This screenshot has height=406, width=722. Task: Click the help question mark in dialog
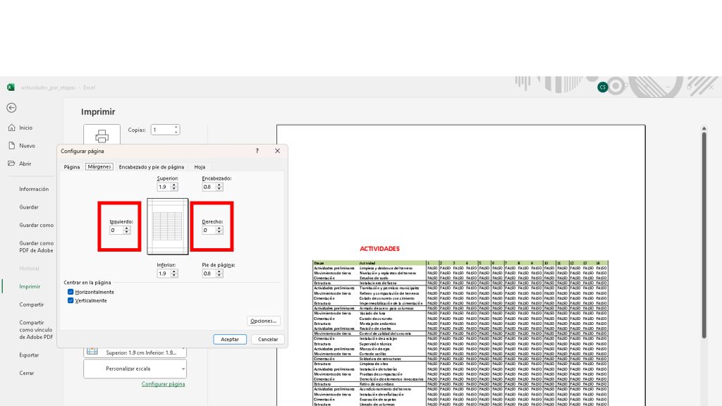point(257,151)
